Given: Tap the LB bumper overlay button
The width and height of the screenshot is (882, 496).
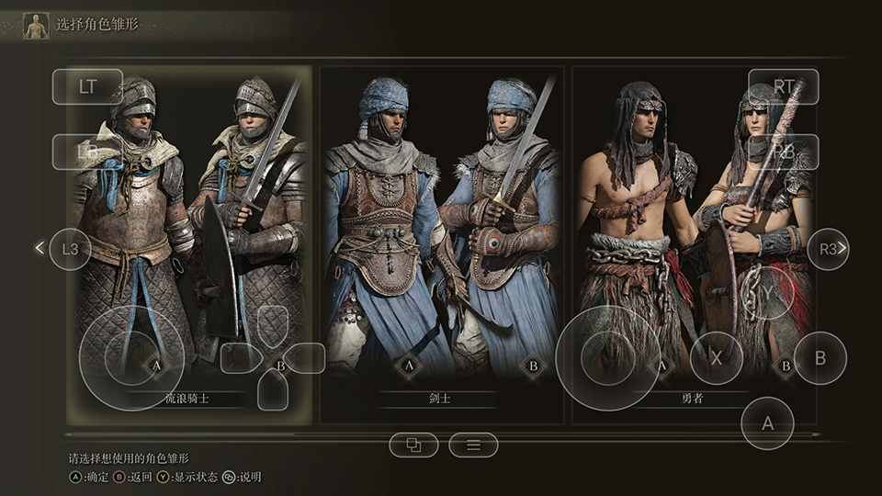Looking at the screenshot, I should (88, 152).
